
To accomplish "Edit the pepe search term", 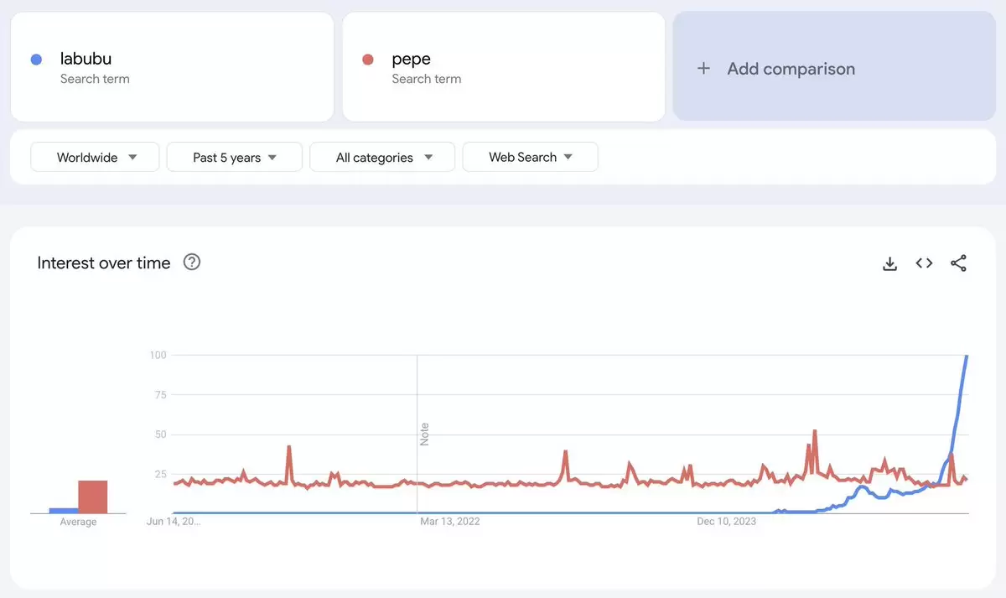I will click(x=503, y=66).
